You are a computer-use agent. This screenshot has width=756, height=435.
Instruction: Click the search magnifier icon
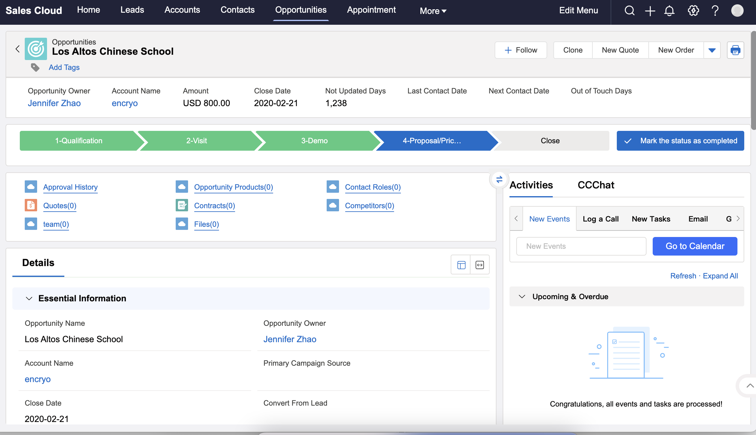click(629, 11)
